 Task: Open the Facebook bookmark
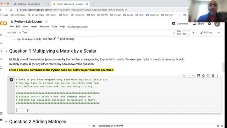(x=153, y=15)
